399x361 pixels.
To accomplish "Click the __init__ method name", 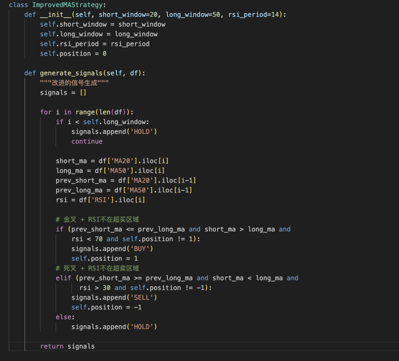I will click(x=56, y=14).
